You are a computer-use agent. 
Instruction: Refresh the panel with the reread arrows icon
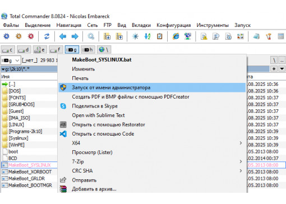(x=47, y=36)
